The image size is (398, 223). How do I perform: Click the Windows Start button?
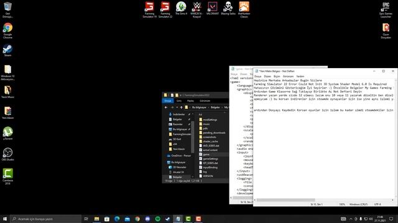5,219
